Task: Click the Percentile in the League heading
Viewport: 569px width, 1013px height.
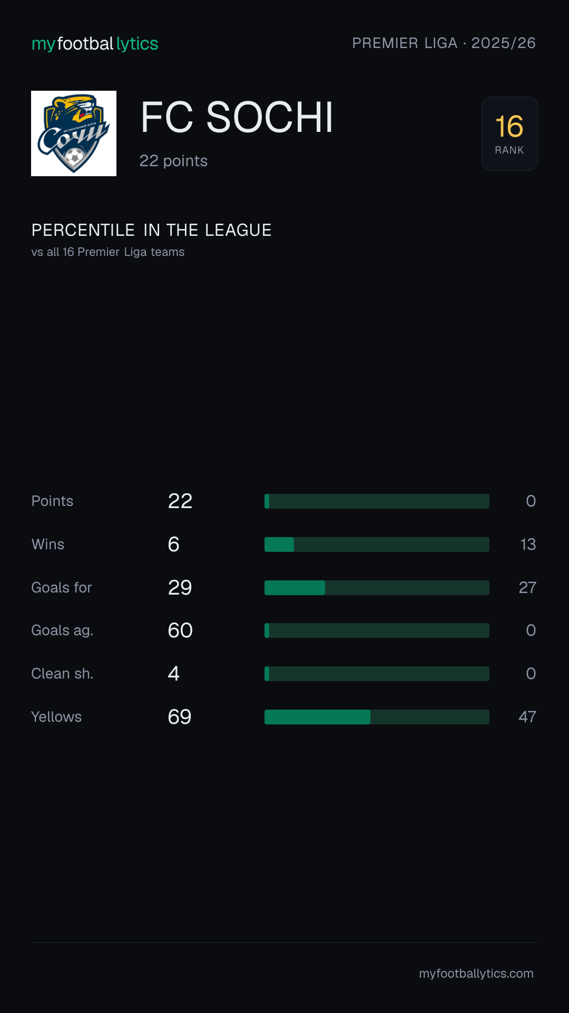Action: (152, 230)
